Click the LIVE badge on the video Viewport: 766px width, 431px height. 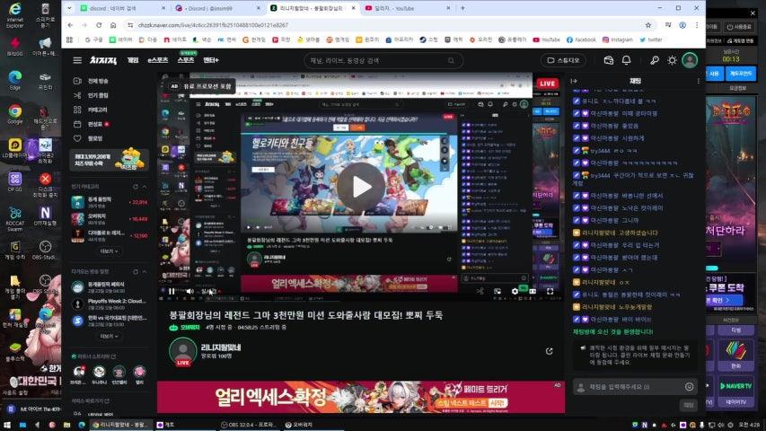[x=547, y=84]
